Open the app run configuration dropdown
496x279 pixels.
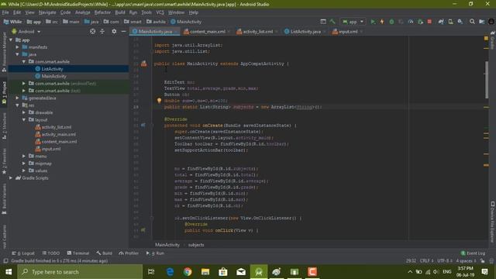pos(353,22)
